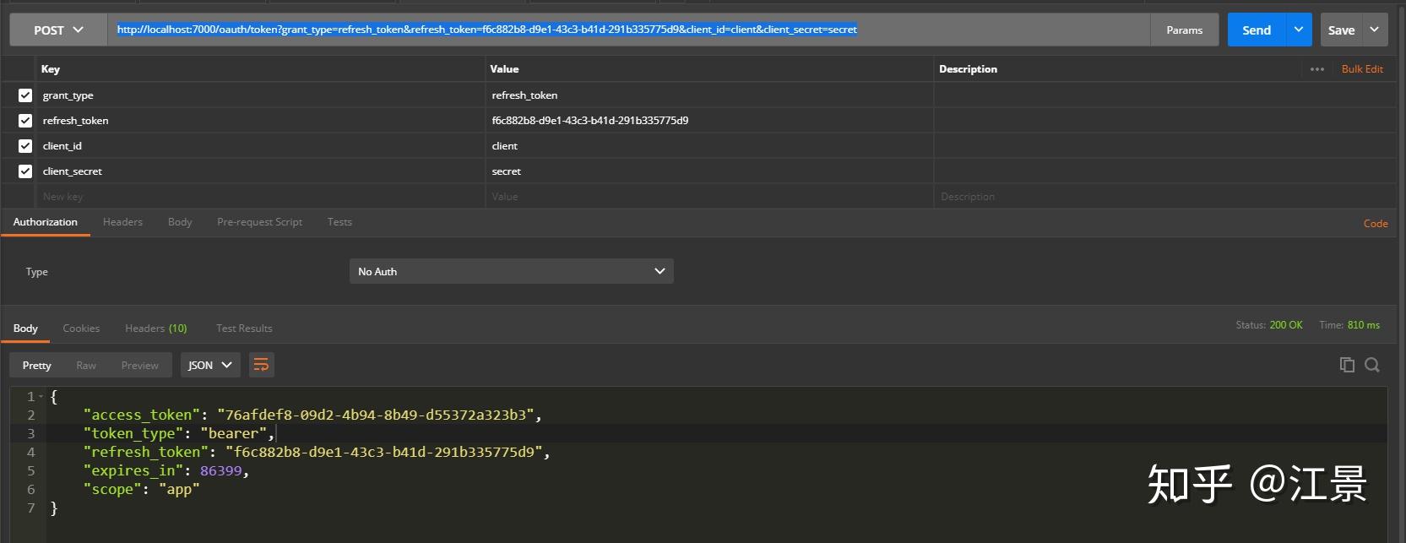Open the three-dots column options menu
The image size is (1406, 543).
tap(1317, 69)
